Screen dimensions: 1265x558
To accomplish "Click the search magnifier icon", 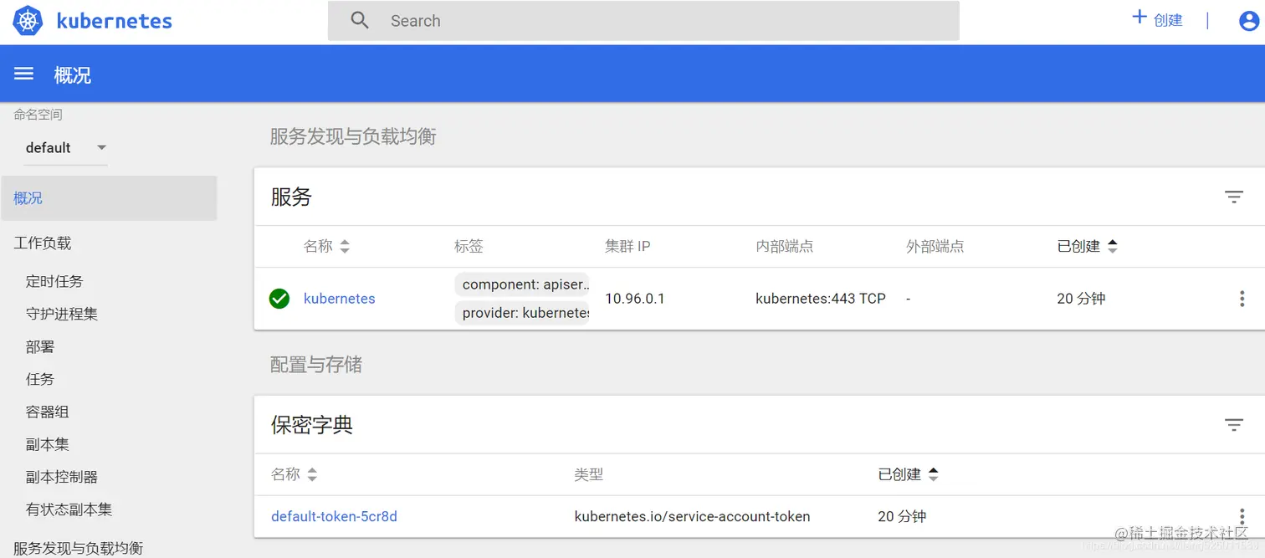I will [360, 21].
